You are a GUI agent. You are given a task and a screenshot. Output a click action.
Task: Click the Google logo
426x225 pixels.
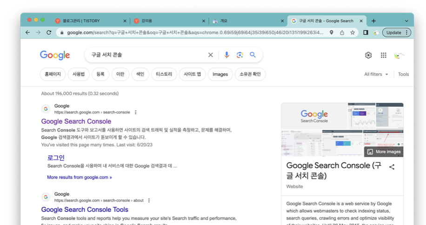tap(55, 55)
